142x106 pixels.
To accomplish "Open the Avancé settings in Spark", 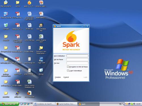I will [66, 77].
